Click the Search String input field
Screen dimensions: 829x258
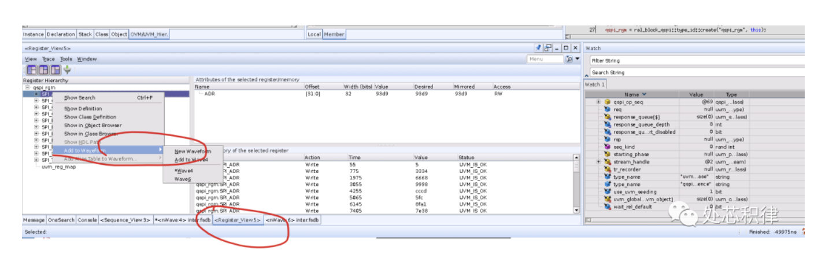(x=697, y=72)
